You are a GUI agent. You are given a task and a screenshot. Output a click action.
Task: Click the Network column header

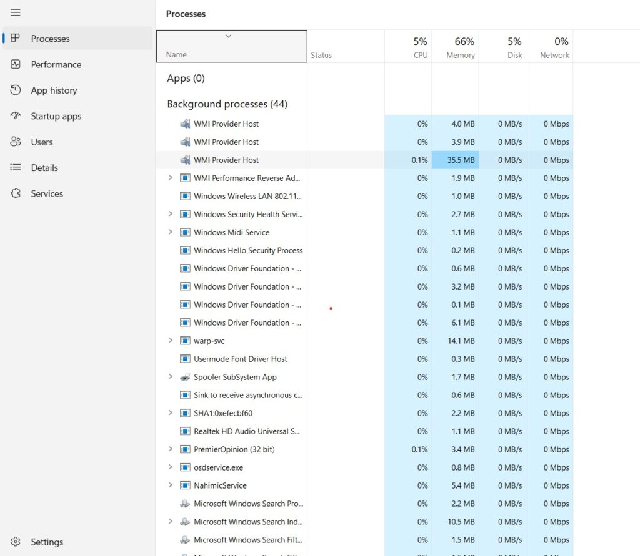click(553, 47)
